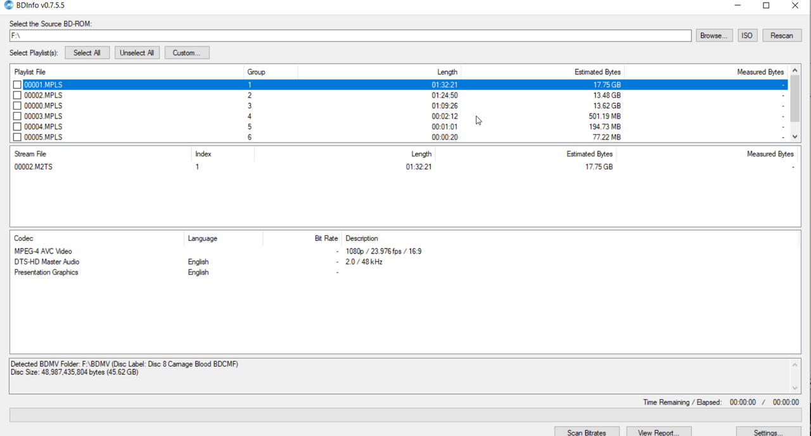The width and height of the screenshot is (811, 436).
Task: Click the 01:24:50 length cell
Action: tap(444, 95)
